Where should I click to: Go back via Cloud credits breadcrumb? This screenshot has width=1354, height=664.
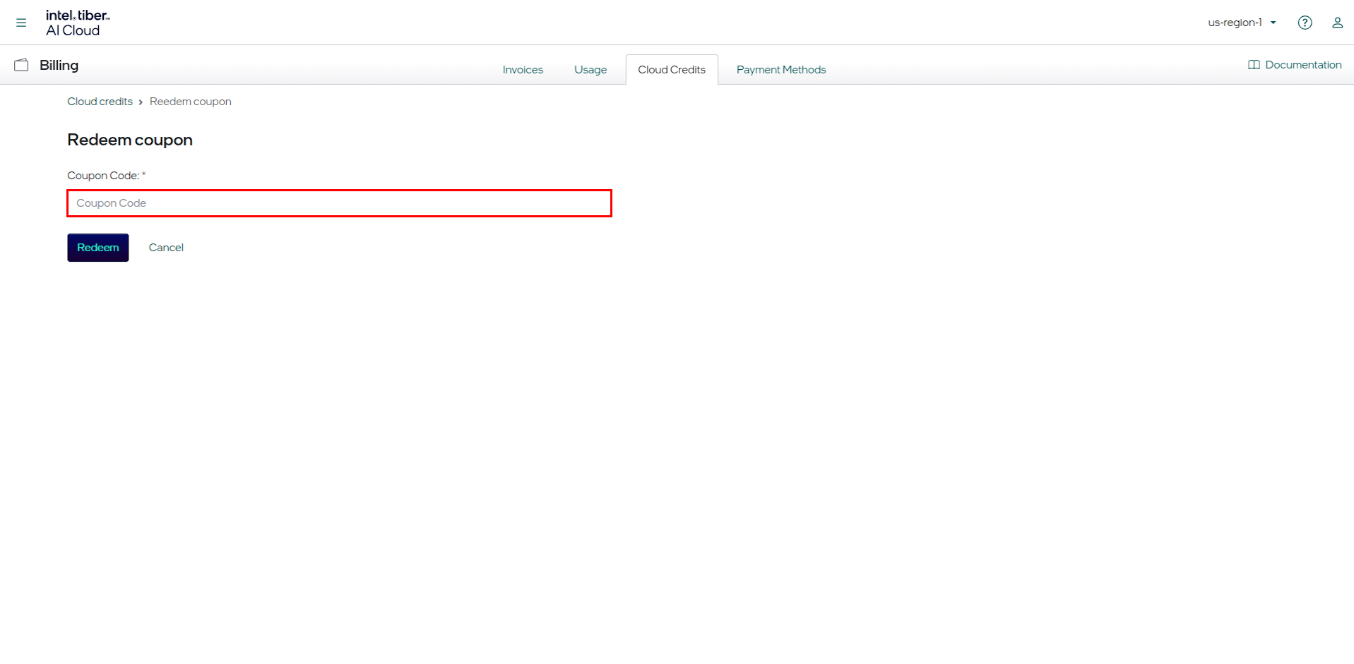click(100, 102)
